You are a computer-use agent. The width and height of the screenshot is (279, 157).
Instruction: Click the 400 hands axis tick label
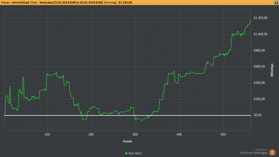pos(179,134)
